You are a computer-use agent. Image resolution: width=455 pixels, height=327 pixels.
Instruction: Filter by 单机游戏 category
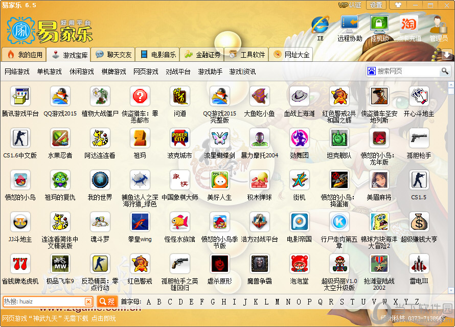[x=49, y=72]
